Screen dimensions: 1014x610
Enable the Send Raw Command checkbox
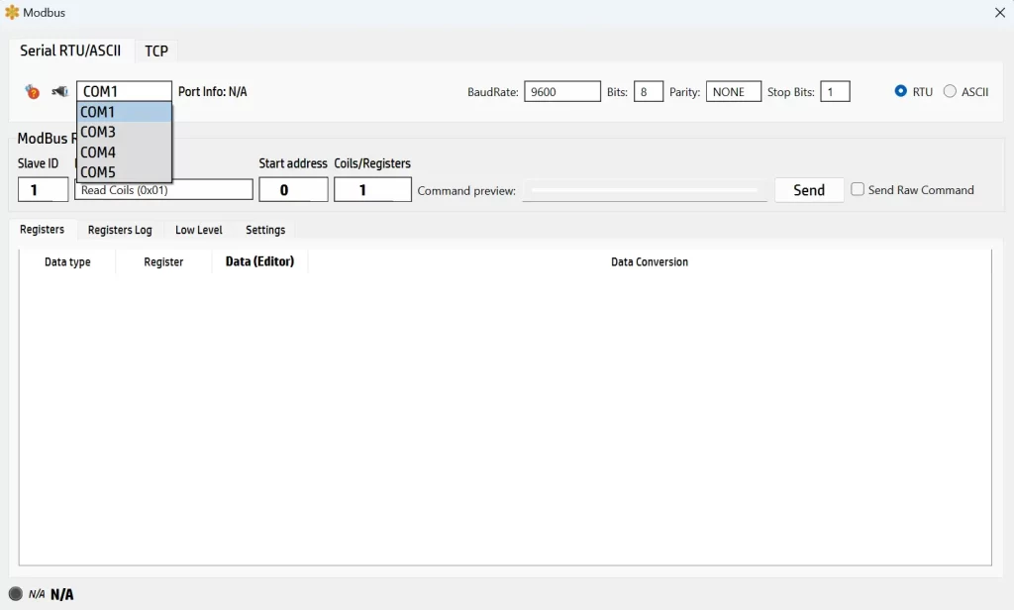[x=858, y=189]
